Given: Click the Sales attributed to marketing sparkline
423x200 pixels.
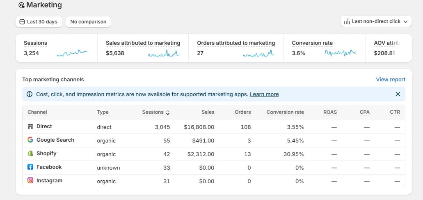Looking at the screenshot, I should [x=164, y=53].
